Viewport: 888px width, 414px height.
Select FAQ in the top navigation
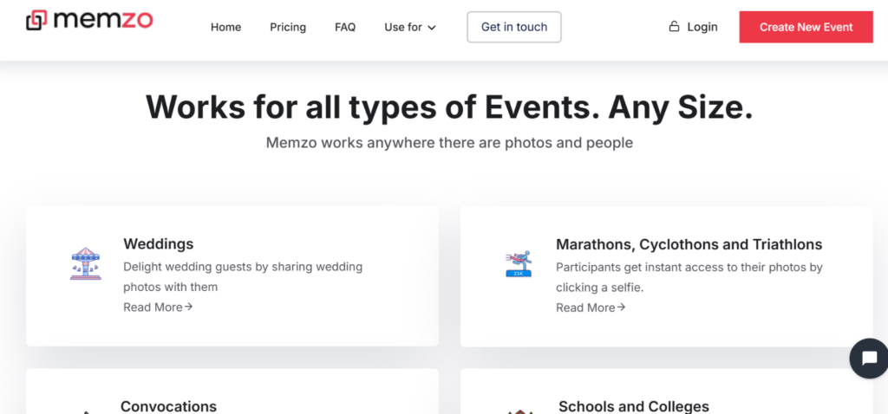(345, 27)
